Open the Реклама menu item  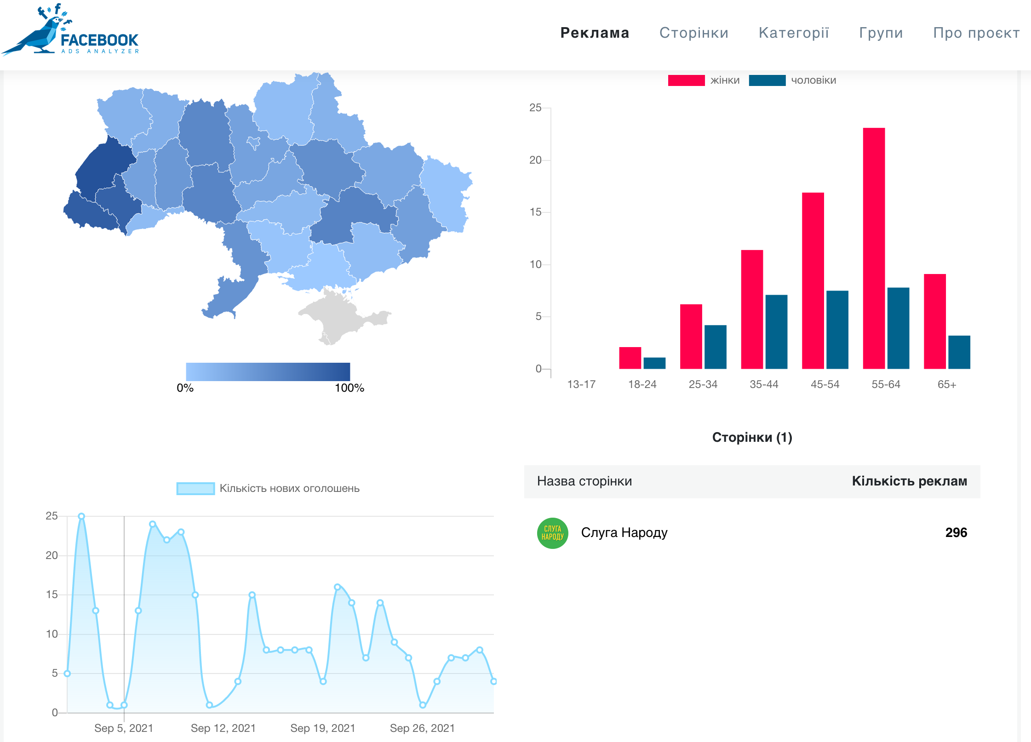pyautogui.click(x=595, y=33)
